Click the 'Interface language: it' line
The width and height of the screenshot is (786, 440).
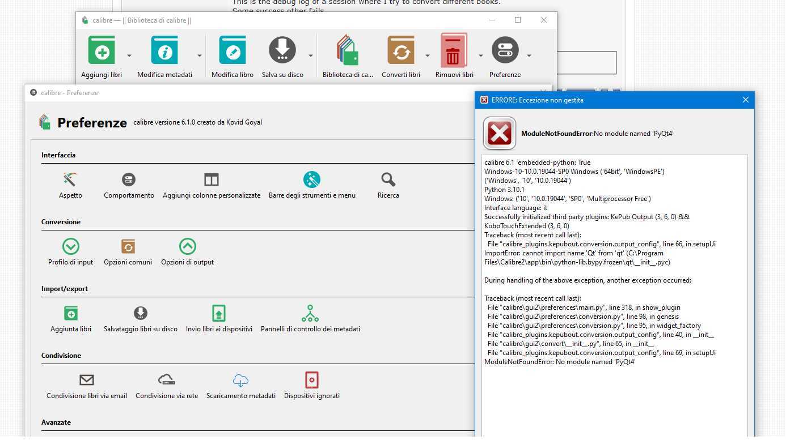516,208
